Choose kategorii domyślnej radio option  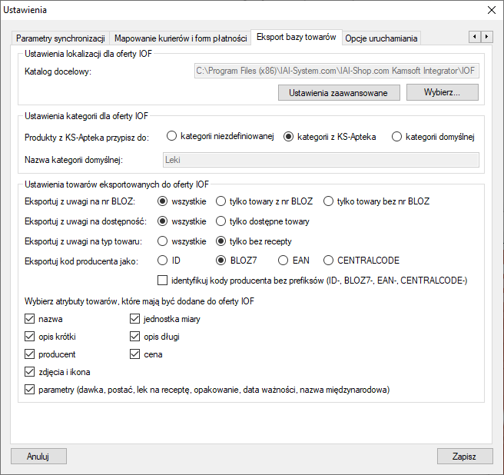(396, 137)
